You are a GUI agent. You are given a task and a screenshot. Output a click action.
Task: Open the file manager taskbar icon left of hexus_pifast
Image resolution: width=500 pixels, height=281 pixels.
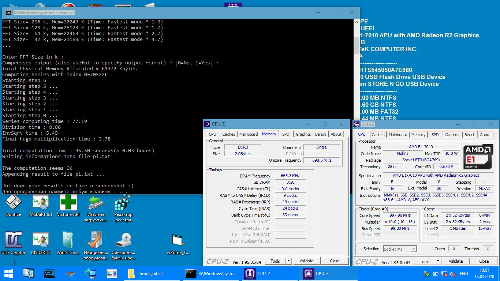112,273
